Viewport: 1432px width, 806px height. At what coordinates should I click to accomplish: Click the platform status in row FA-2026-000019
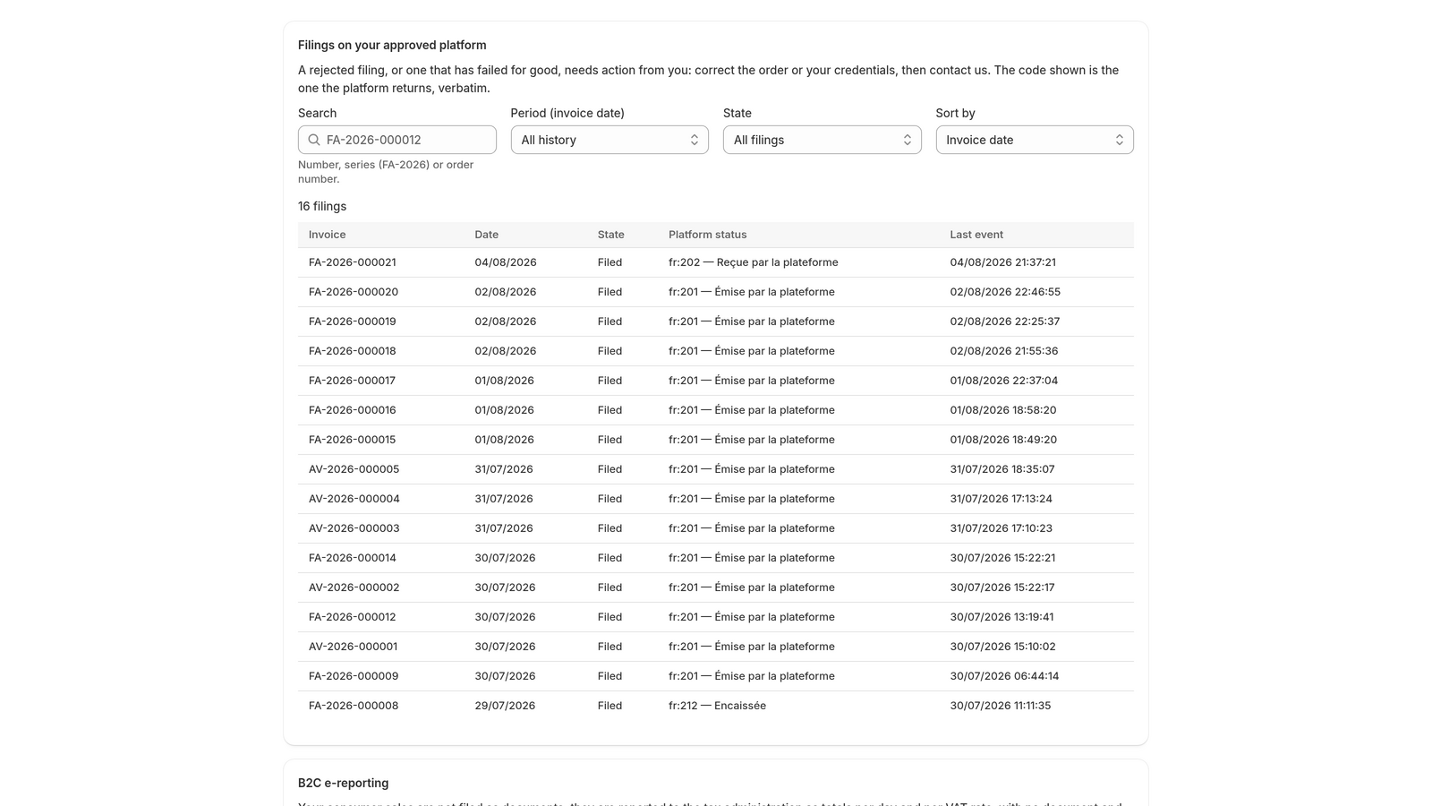coord(752,322)
